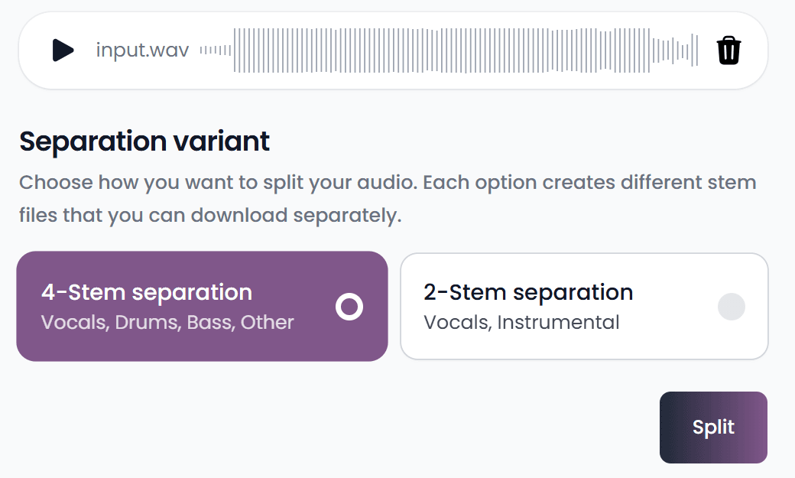Expand options on the purple 4-Stem card
This screenshot has height=478, width=795.
point(202,306)
